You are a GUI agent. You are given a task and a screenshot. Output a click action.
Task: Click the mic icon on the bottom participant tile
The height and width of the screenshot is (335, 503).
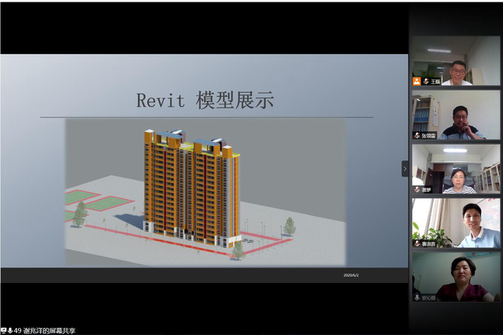click(416, 298)
